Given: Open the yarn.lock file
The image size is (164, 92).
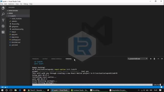Looking at the screenshot, I should [18, 45].
